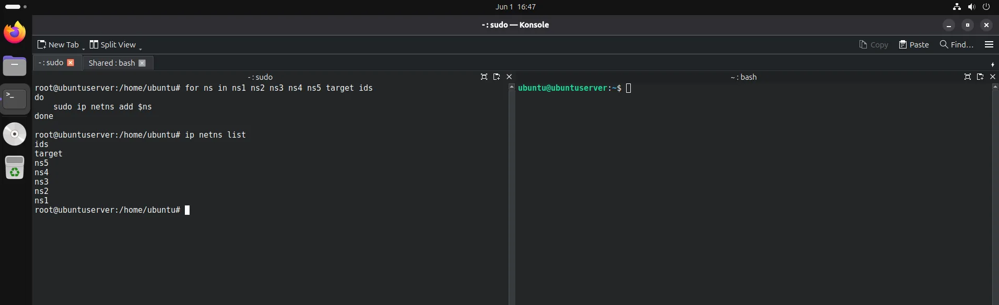Open the clock 'Jun 1 16:47' panel

pos(515,7)
